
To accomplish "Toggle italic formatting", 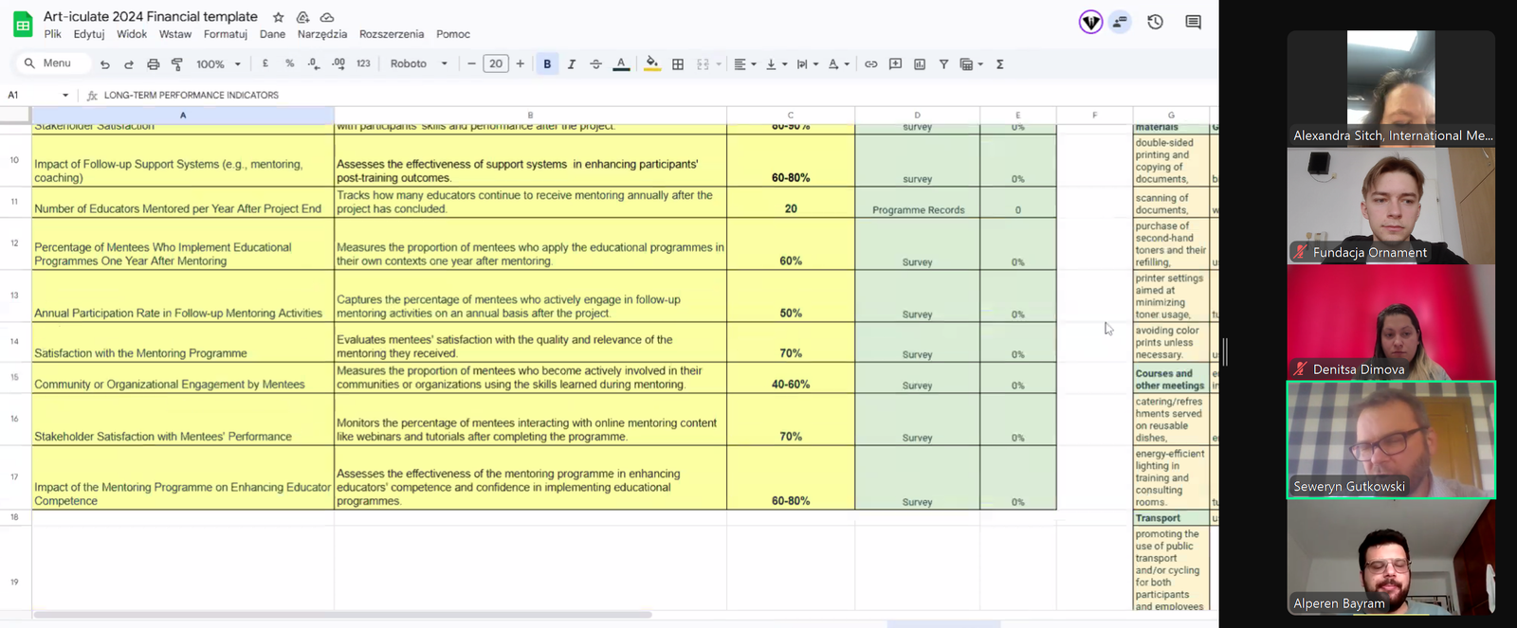I will click(572, 64).
